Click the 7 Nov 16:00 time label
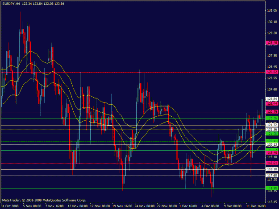The height and width of the screenshot is (209, 279). [x=54, y=206]
